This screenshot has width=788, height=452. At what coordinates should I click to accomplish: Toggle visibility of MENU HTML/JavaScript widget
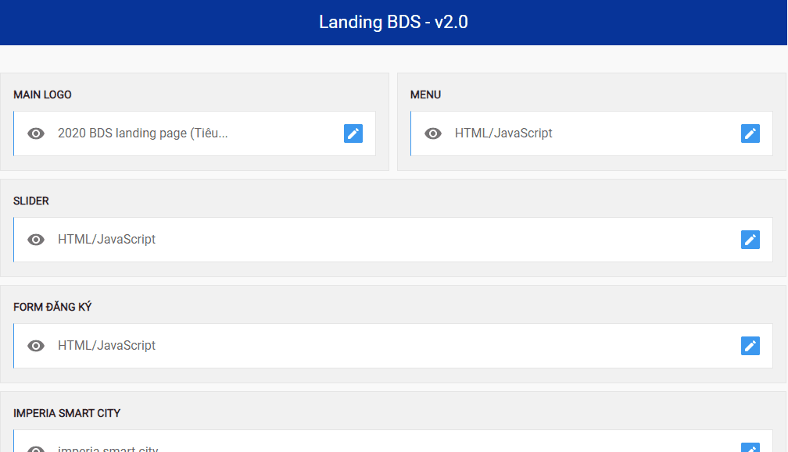(433, 133)
